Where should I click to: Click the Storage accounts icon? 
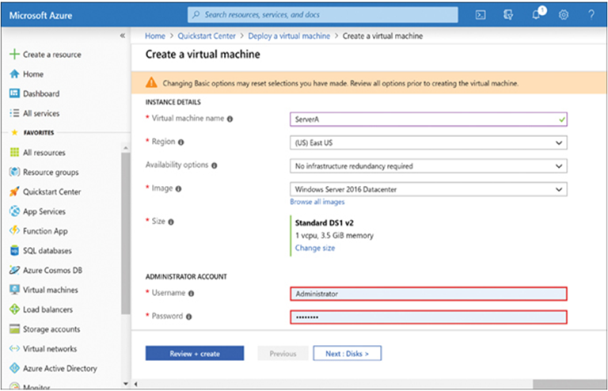pyautogui.click(x=14, y=329)
